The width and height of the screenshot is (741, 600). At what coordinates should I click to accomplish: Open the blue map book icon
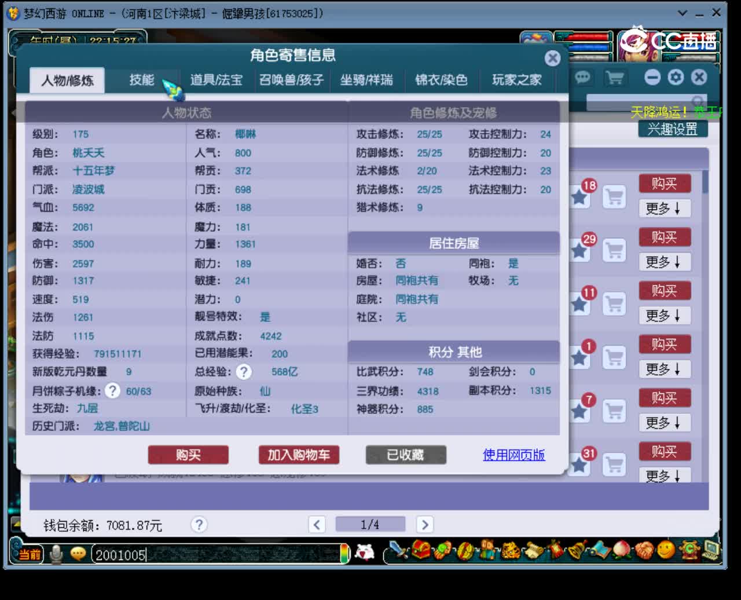[x=600, y=550]
